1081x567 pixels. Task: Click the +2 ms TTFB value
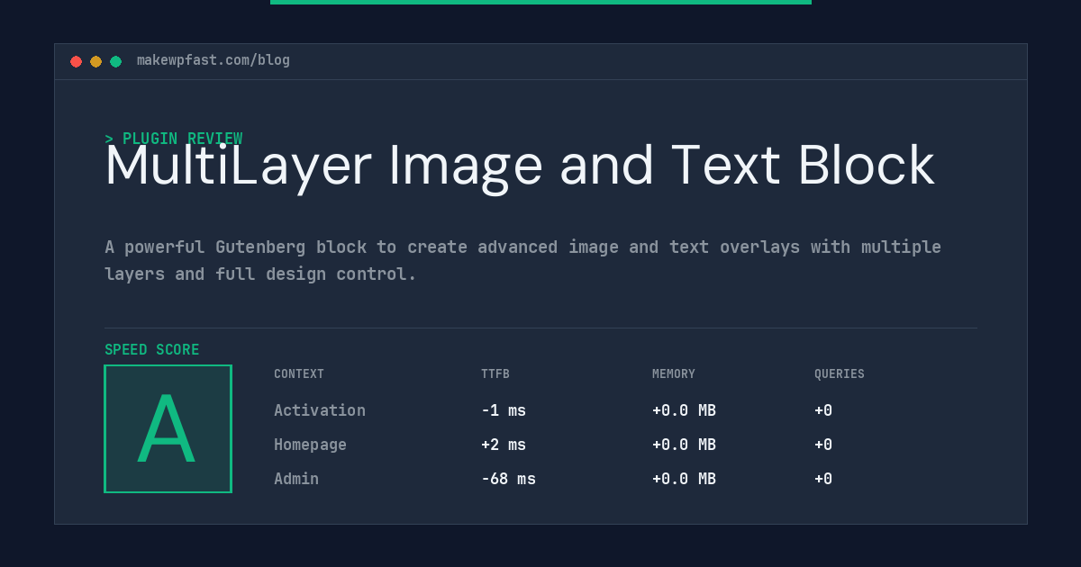504,445
